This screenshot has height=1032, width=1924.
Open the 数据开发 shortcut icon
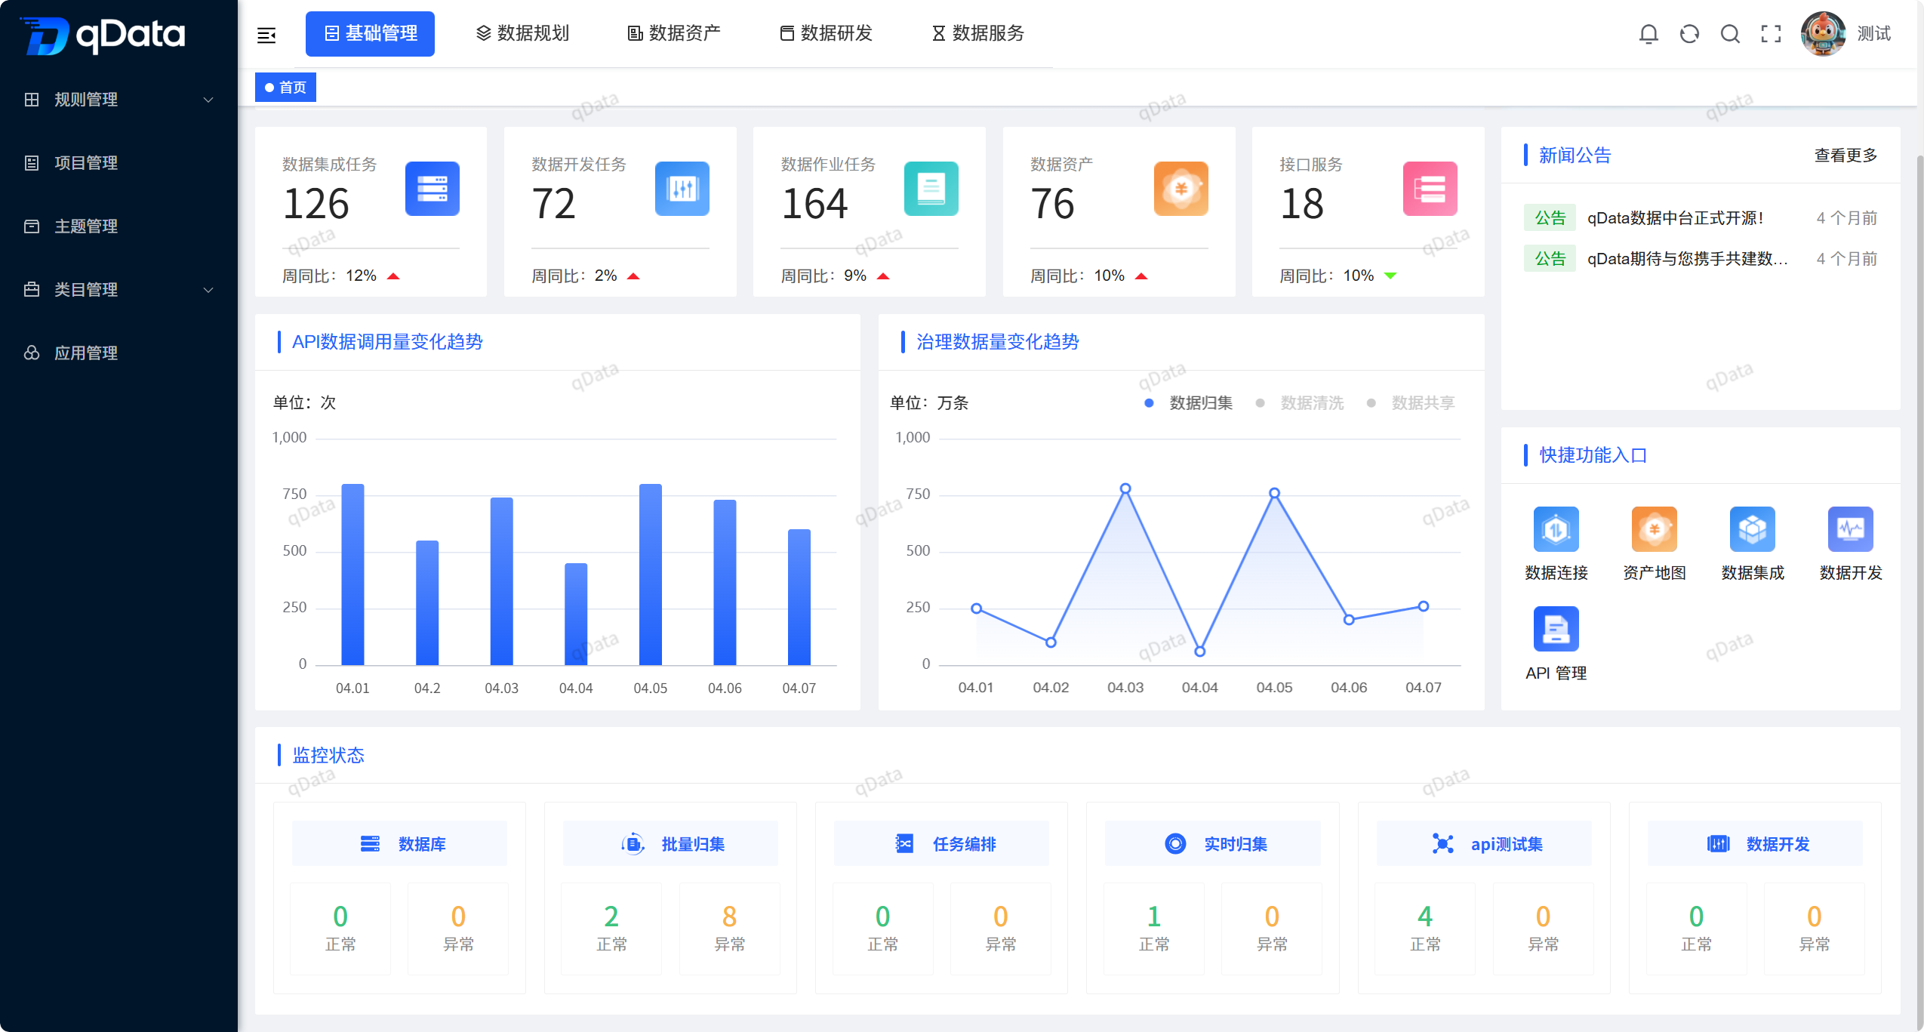pos(1851,529)
